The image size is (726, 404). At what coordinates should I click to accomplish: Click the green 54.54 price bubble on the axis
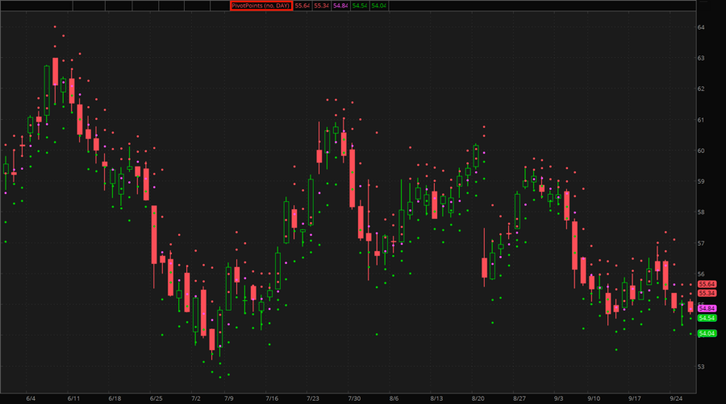pos(707,318)
